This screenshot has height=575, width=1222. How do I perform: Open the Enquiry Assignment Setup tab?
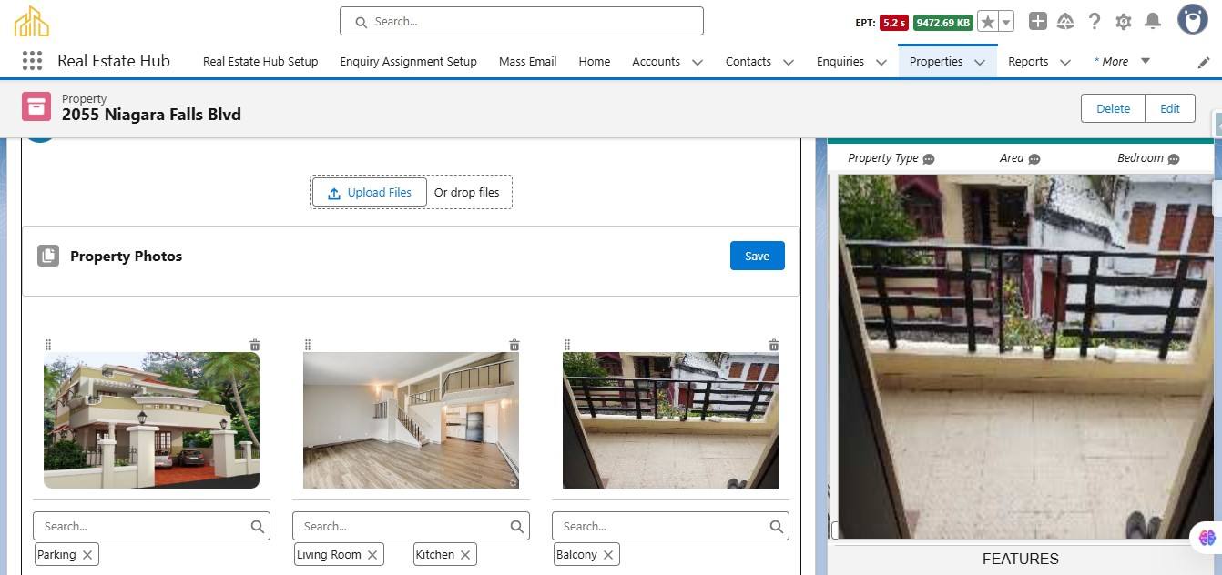[408, 61]
